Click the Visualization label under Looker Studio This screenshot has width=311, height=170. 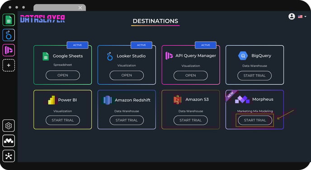tap(127, 65)
